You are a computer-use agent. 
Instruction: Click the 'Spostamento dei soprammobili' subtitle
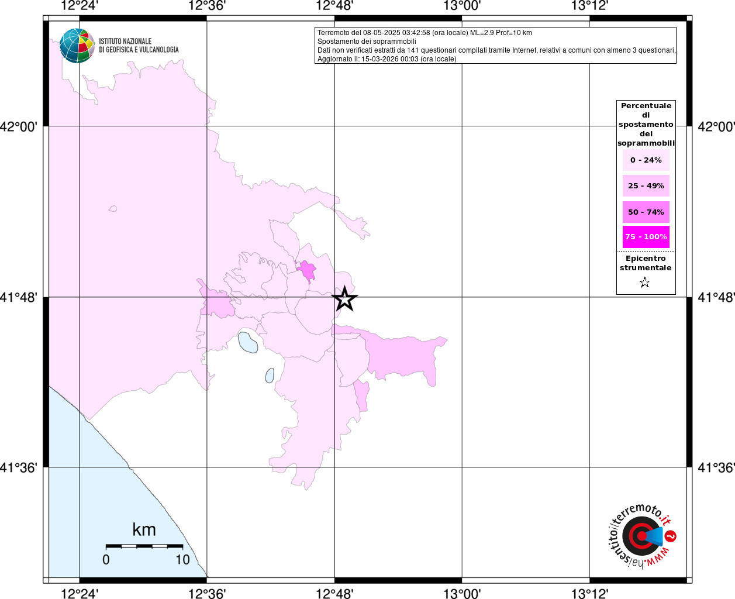[x=367, y=42]
